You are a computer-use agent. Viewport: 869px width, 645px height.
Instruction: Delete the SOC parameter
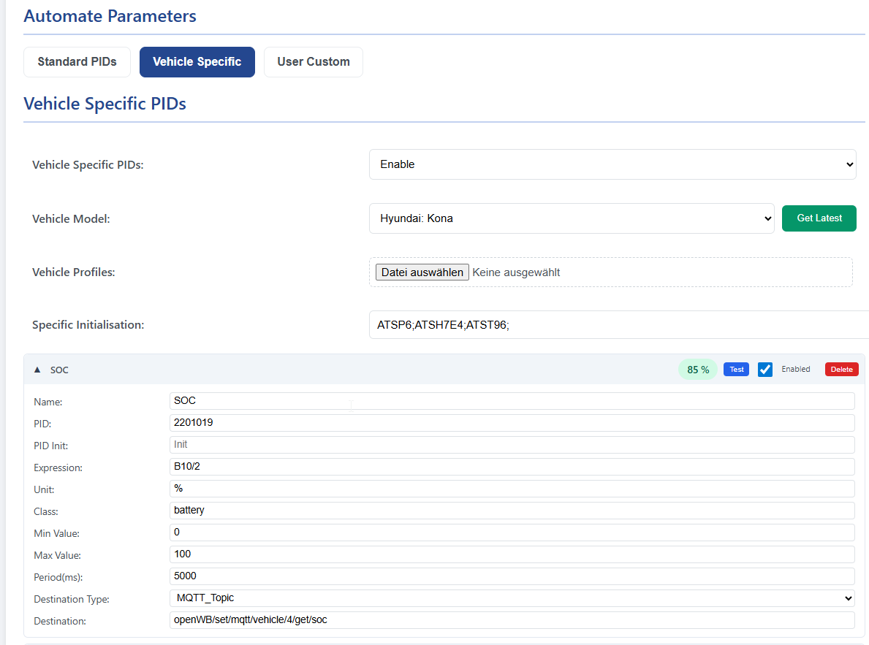(841, 369)
